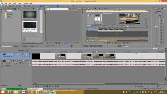The height and width of the screenshot is (94, 167).
Task: Click Remove selected media X icon in Project Media
Action: [18, 9]
